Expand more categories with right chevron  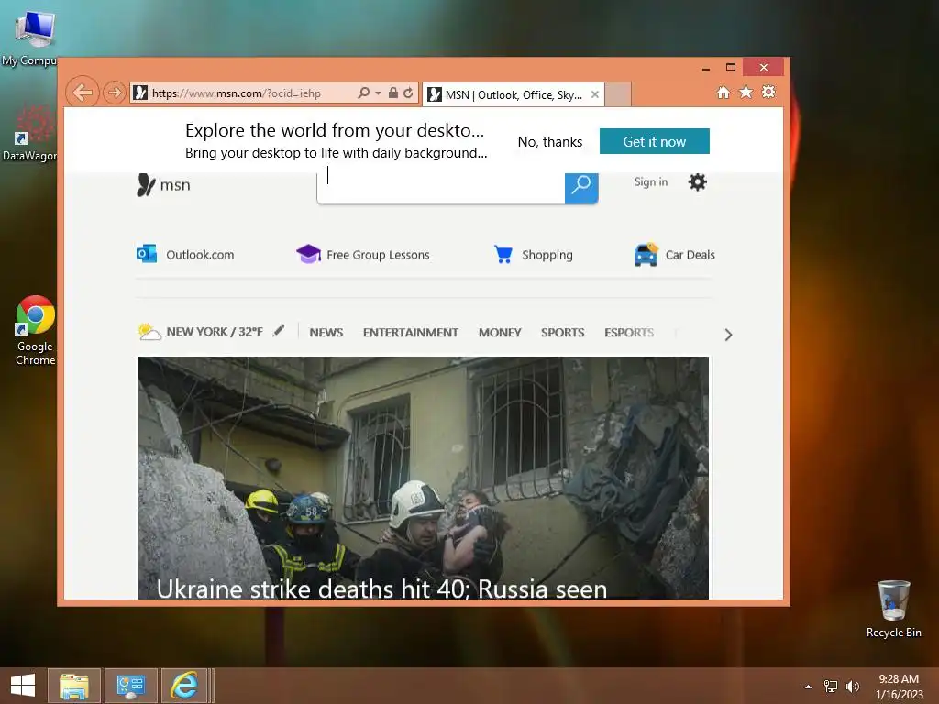[728, 335]
